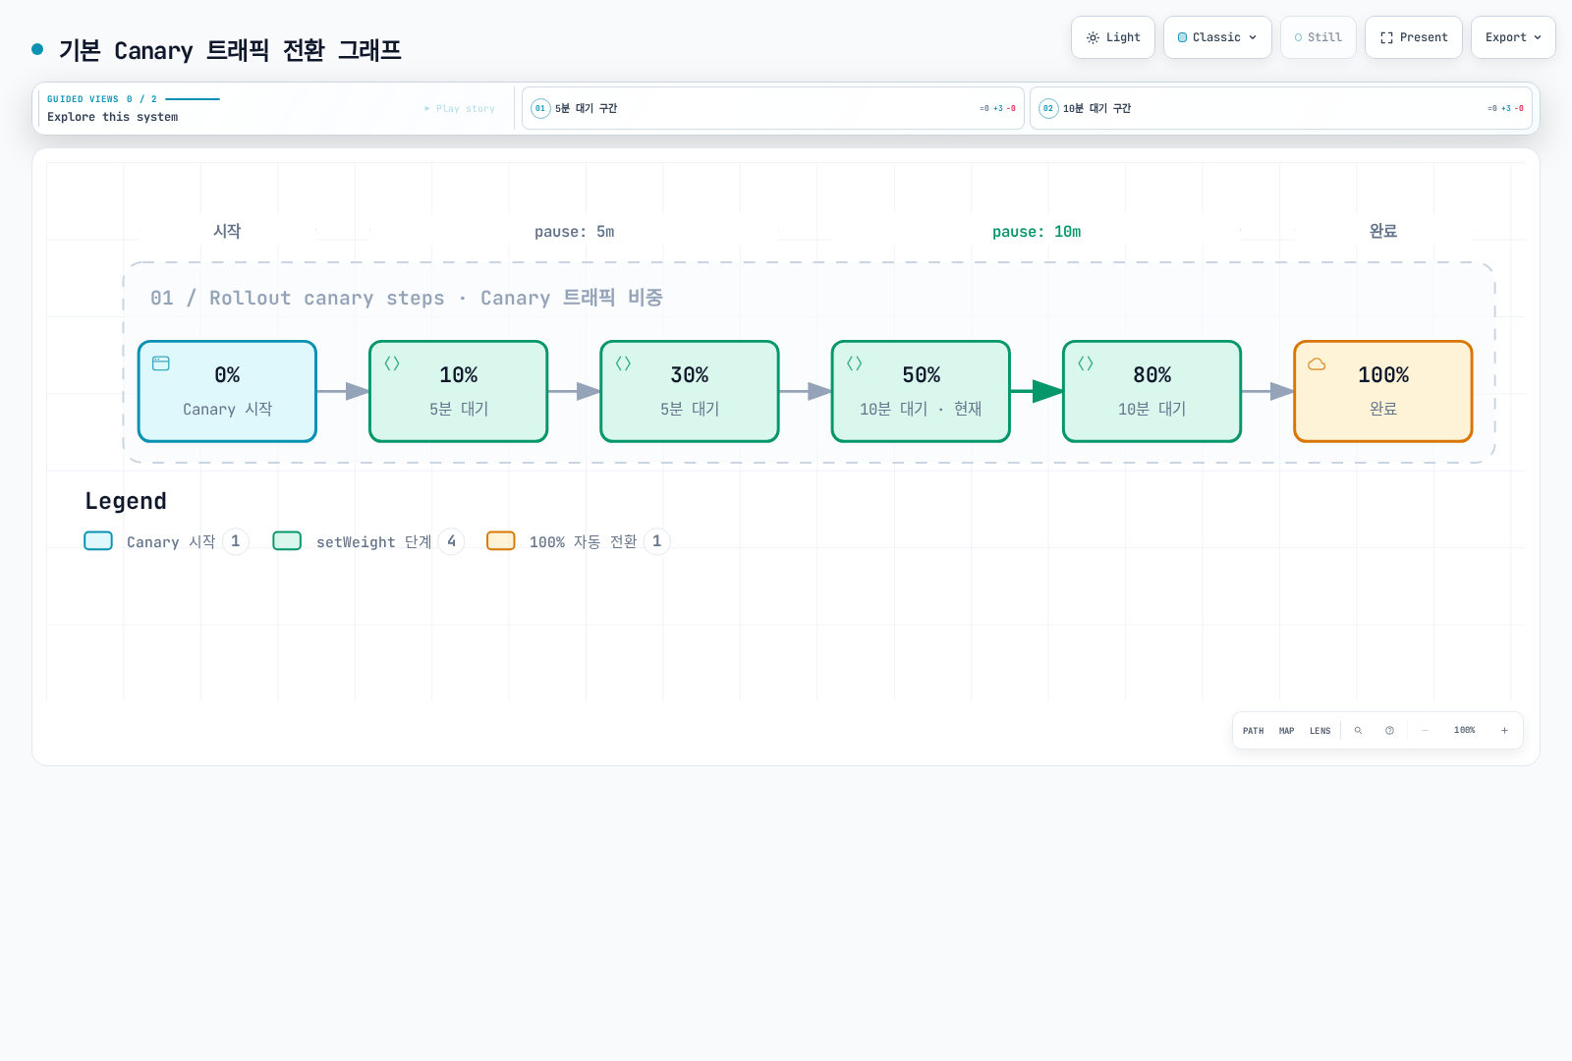The image size is (1572, 1061).
Task: Start the Play story guided tour
Action: coord(460,109)
